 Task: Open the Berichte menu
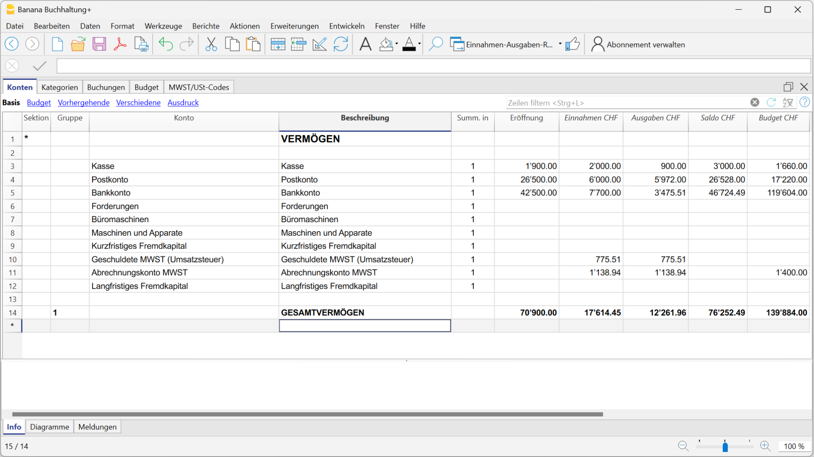[206, 26]
